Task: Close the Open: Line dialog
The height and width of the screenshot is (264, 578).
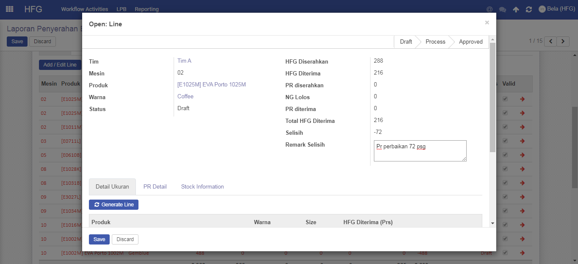Action: [x=487, y=22]
